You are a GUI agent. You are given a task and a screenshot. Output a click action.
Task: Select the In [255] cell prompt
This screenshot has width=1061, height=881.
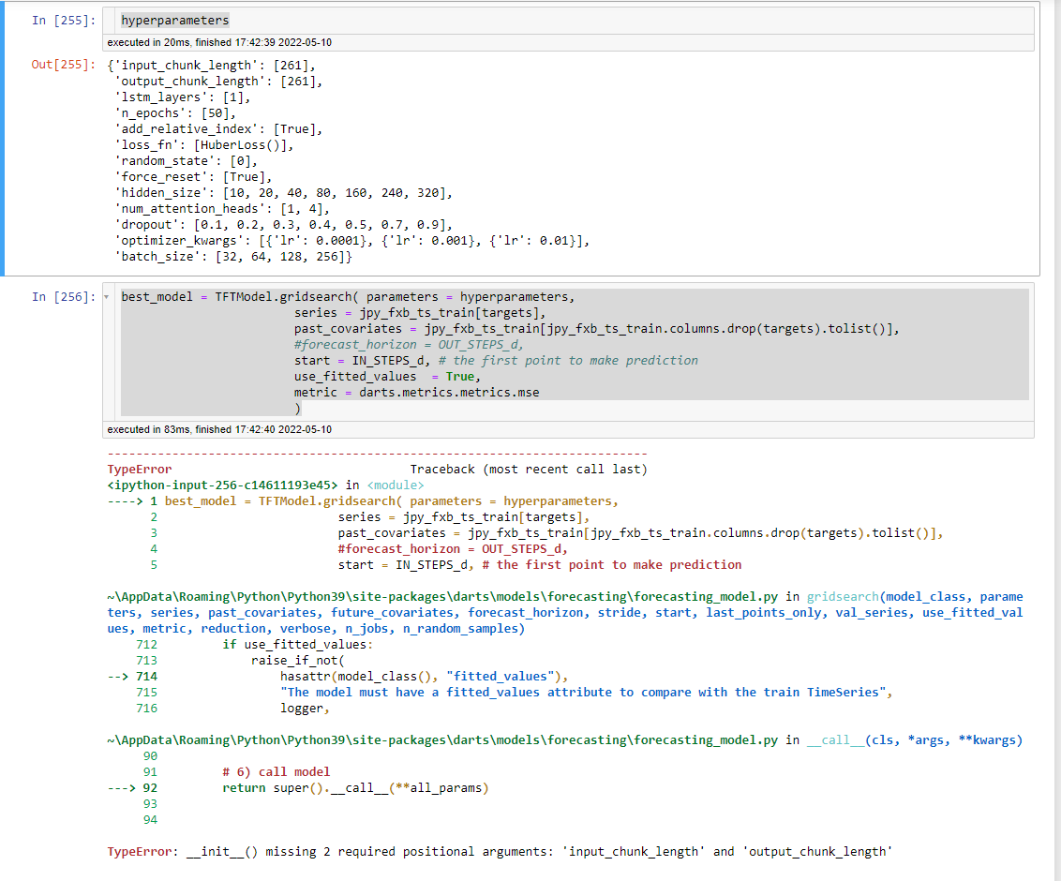coord(64,21)
